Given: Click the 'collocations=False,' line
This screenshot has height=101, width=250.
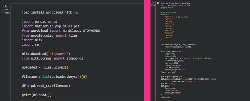Looking at the screenshot, I should point(174,65).
